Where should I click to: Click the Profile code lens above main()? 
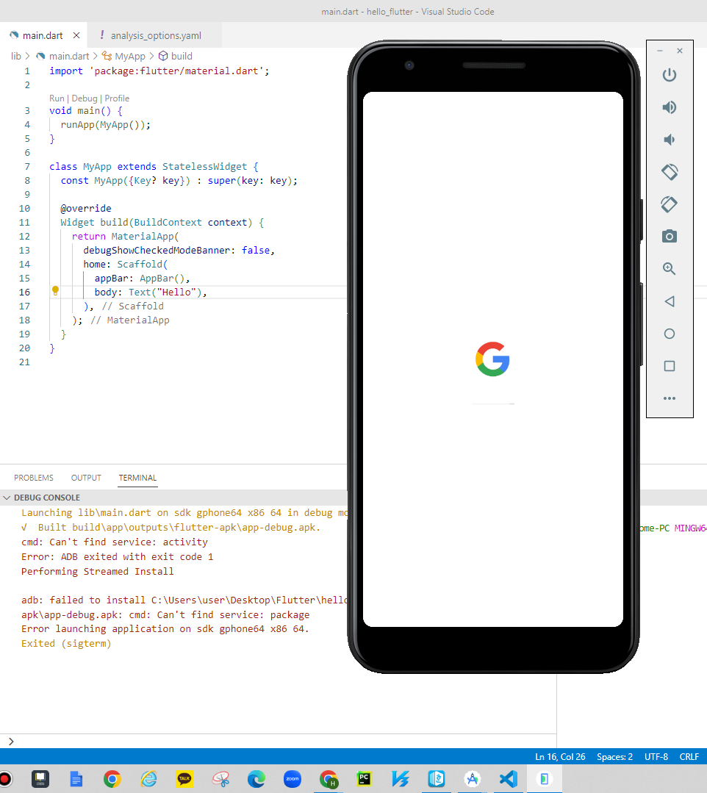point(117,98)
